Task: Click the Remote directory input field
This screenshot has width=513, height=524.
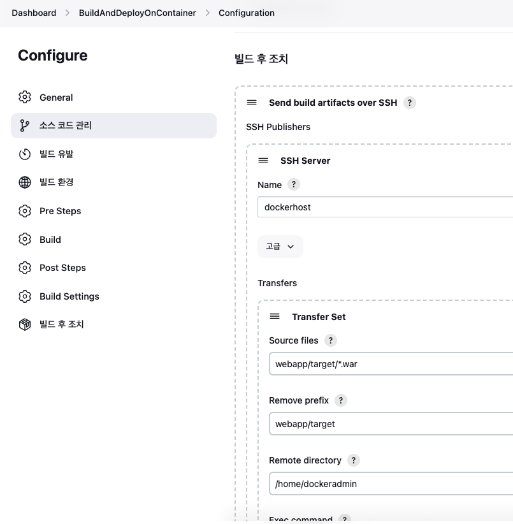Action: tap(391, 484)
